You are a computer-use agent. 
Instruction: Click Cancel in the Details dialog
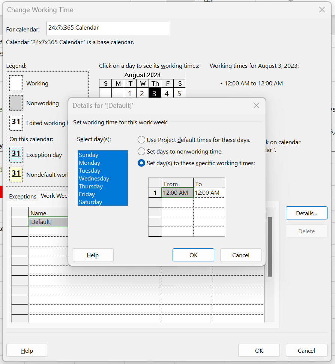pyautogui.click(x=241, y=255)
